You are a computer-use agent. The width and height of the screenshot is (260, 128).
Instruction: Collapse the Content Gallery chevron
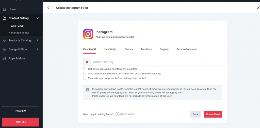pos(38,18)
